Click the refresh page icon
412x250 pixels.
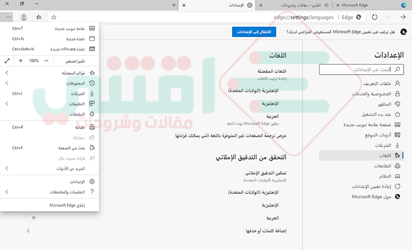[x=374, y=17]
